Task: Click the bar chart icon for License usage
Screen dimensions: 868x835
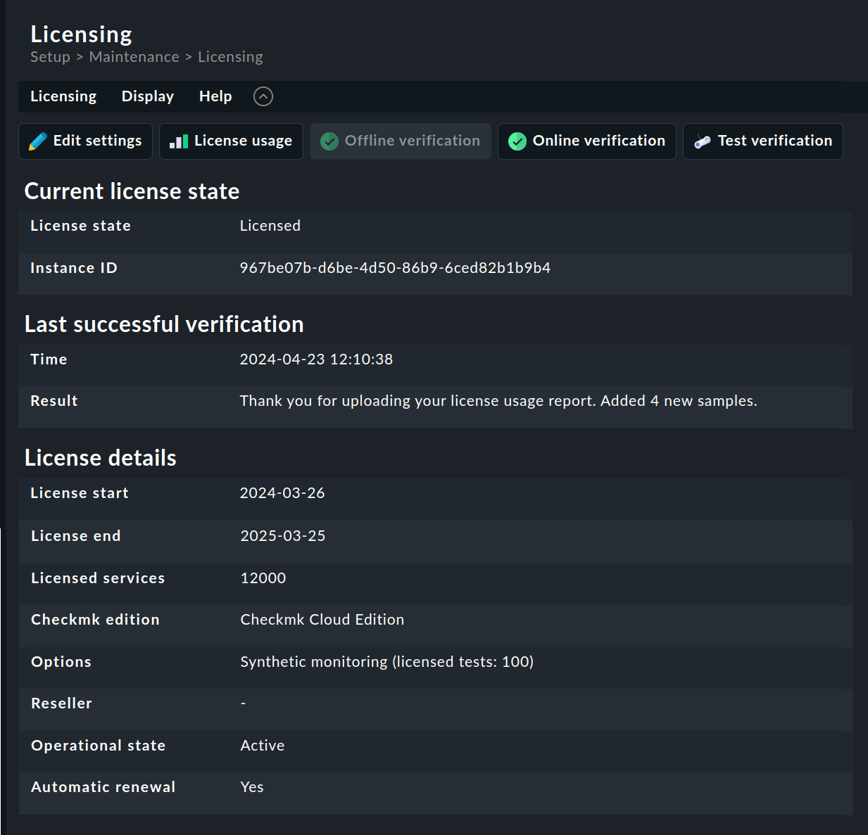Action: (x=179, y=141)
